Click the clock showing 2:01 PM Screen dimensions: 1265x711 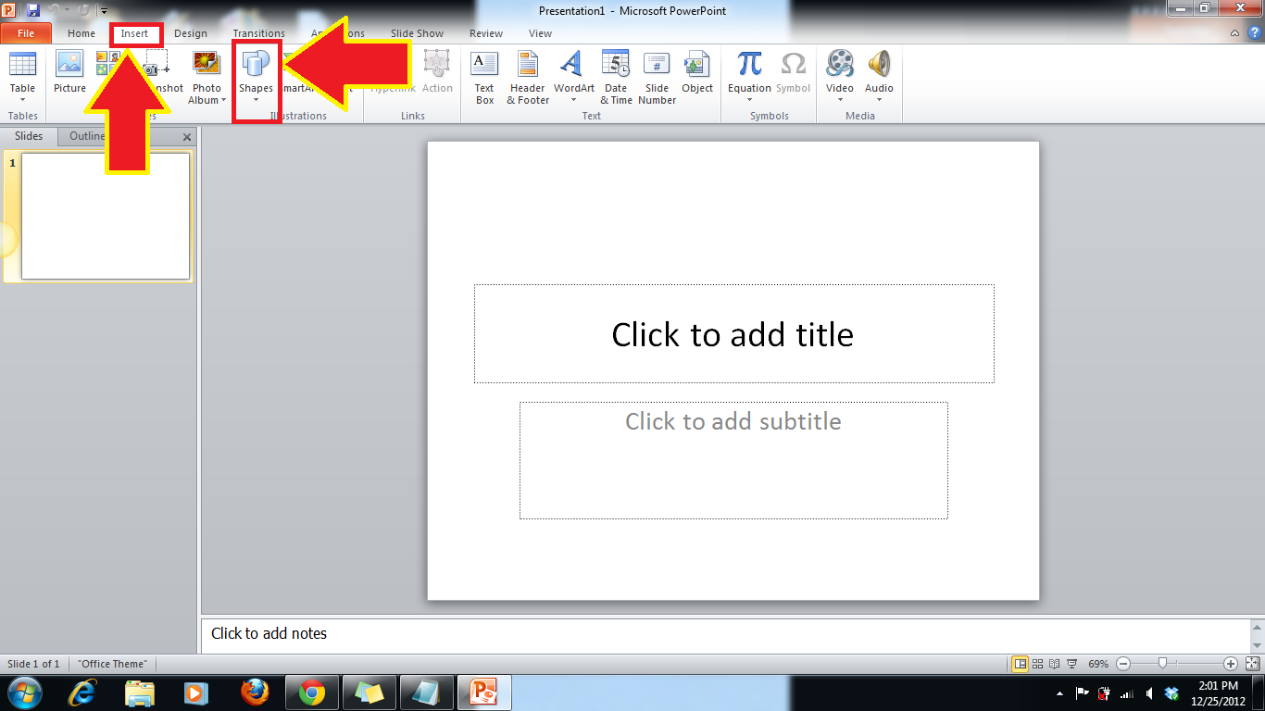pyautogui.click(x=1218, y=686)
